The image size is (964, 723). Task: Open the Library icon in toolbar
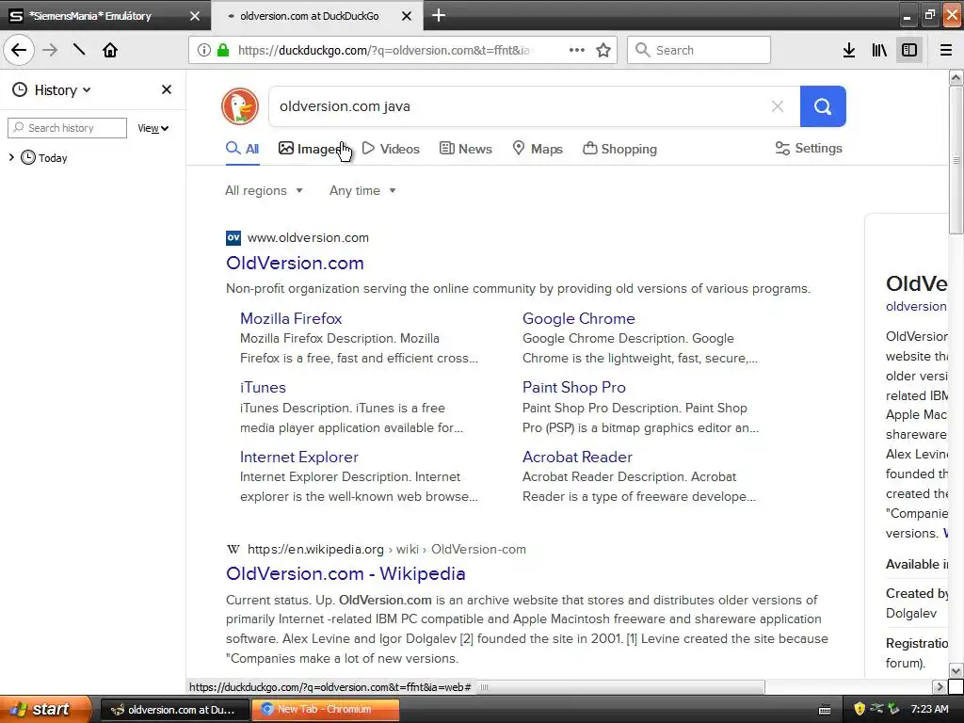point(879,51)
